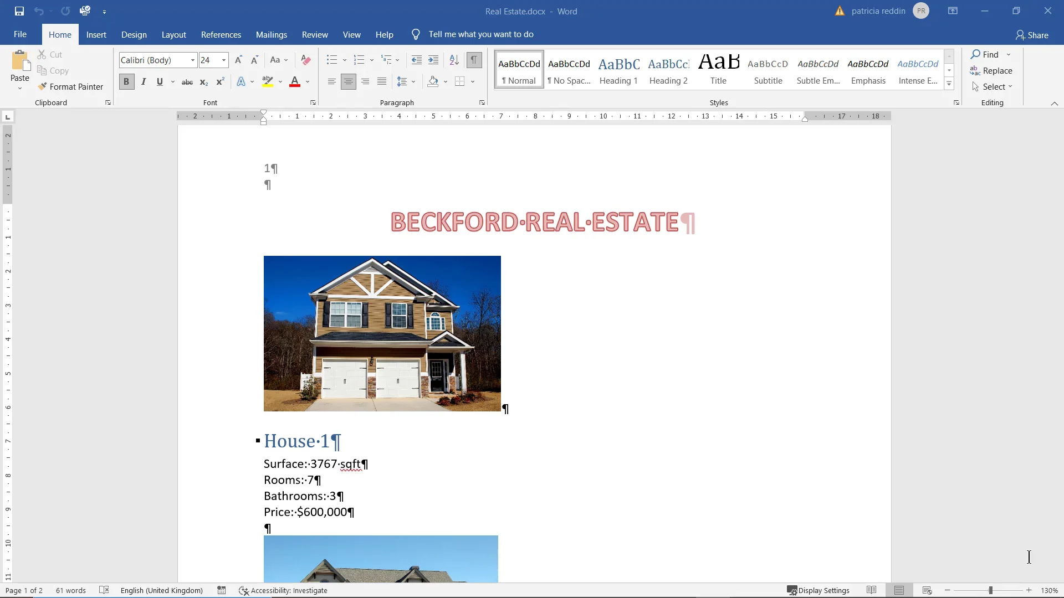Open Display Settings in status bar
This screenshot has width=1064, height=598.
(x=819, y=590)
